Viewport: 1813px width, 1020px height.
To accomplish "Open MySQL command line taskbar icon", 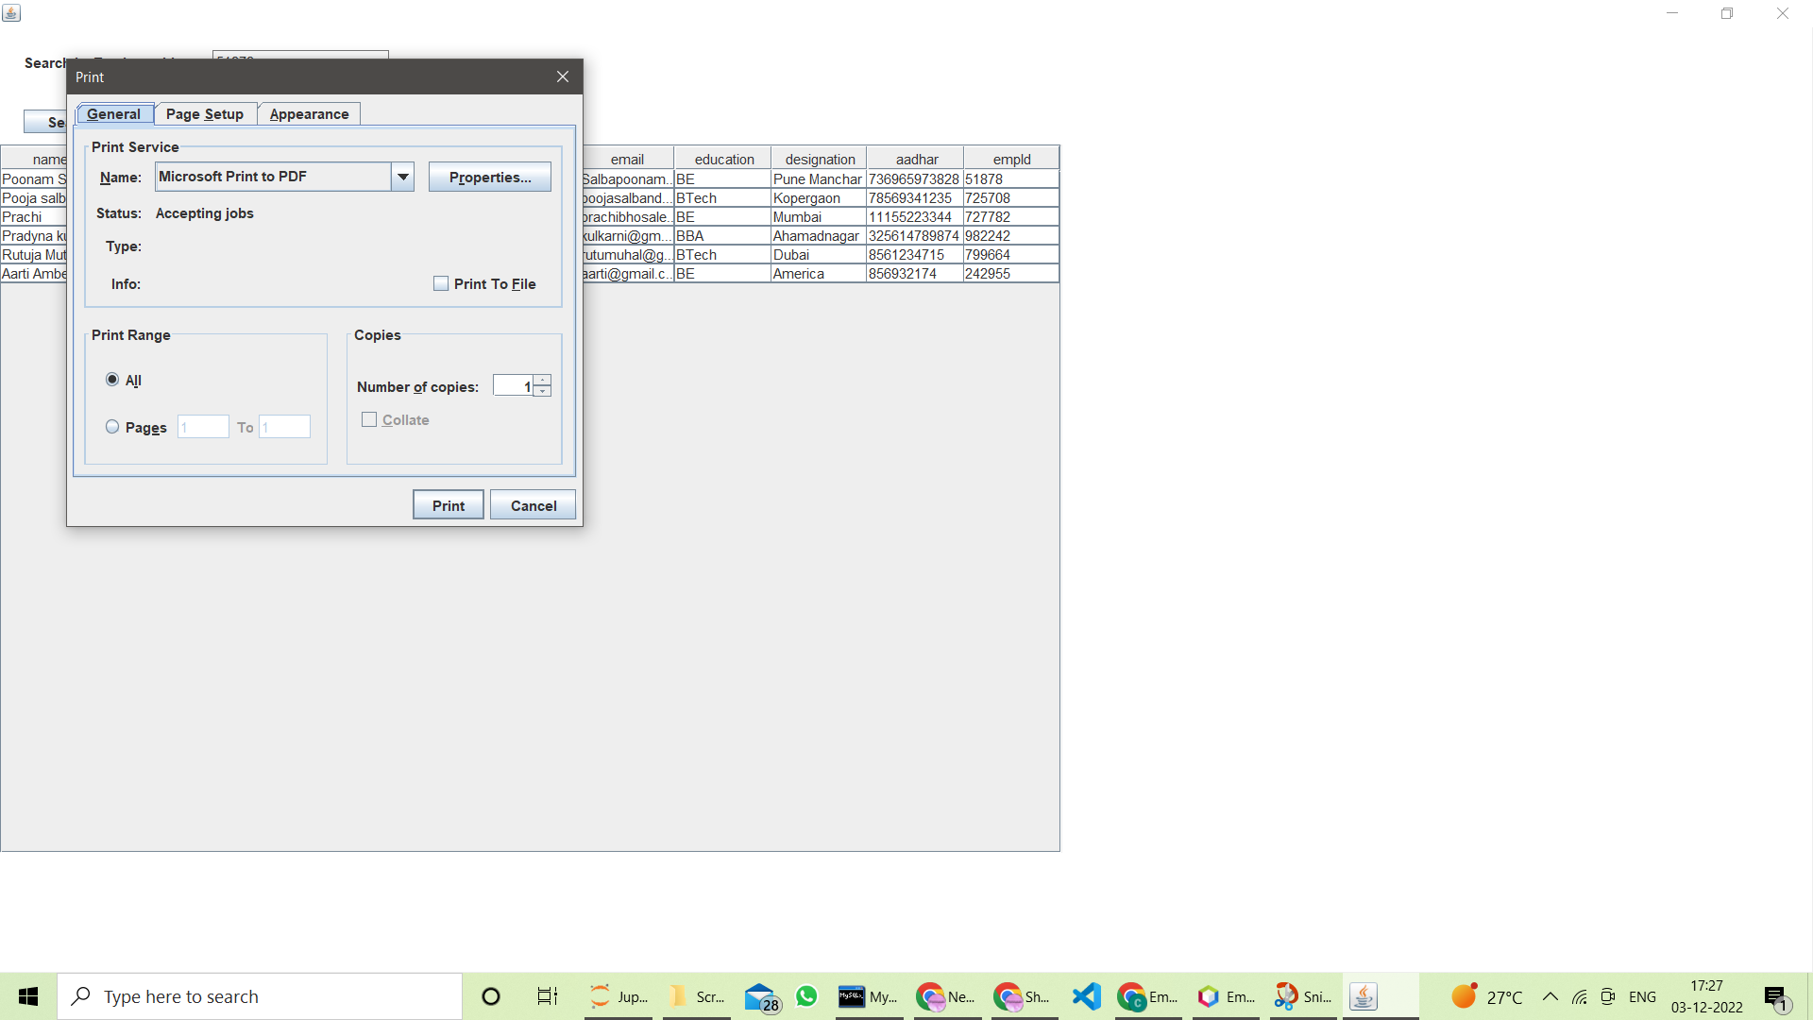I will click(x=868, y=996).
